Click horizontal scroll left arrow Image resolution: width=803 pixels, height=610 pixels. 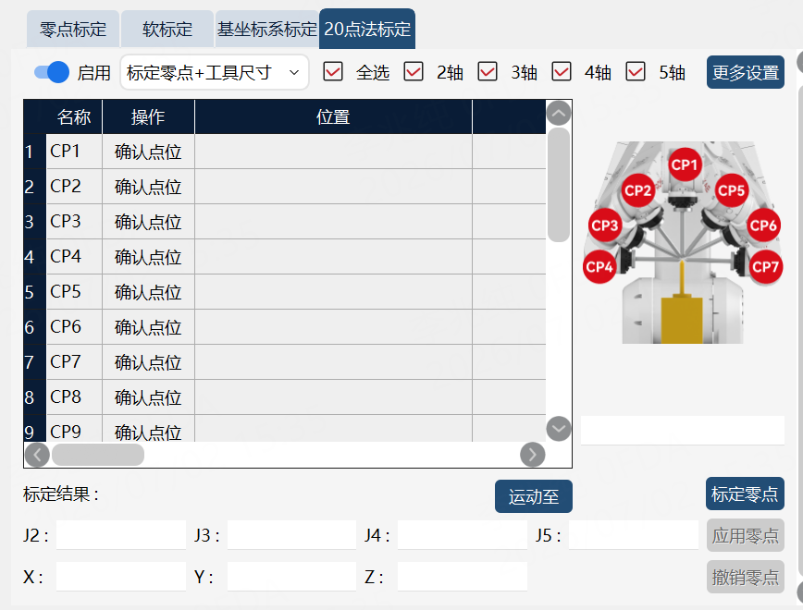(37, 455)
